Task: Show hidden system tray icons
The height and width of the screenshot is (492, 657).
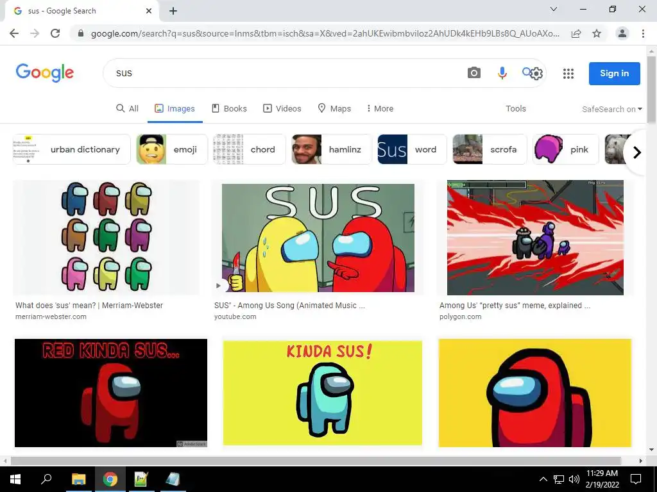Action: pos(543,479)
